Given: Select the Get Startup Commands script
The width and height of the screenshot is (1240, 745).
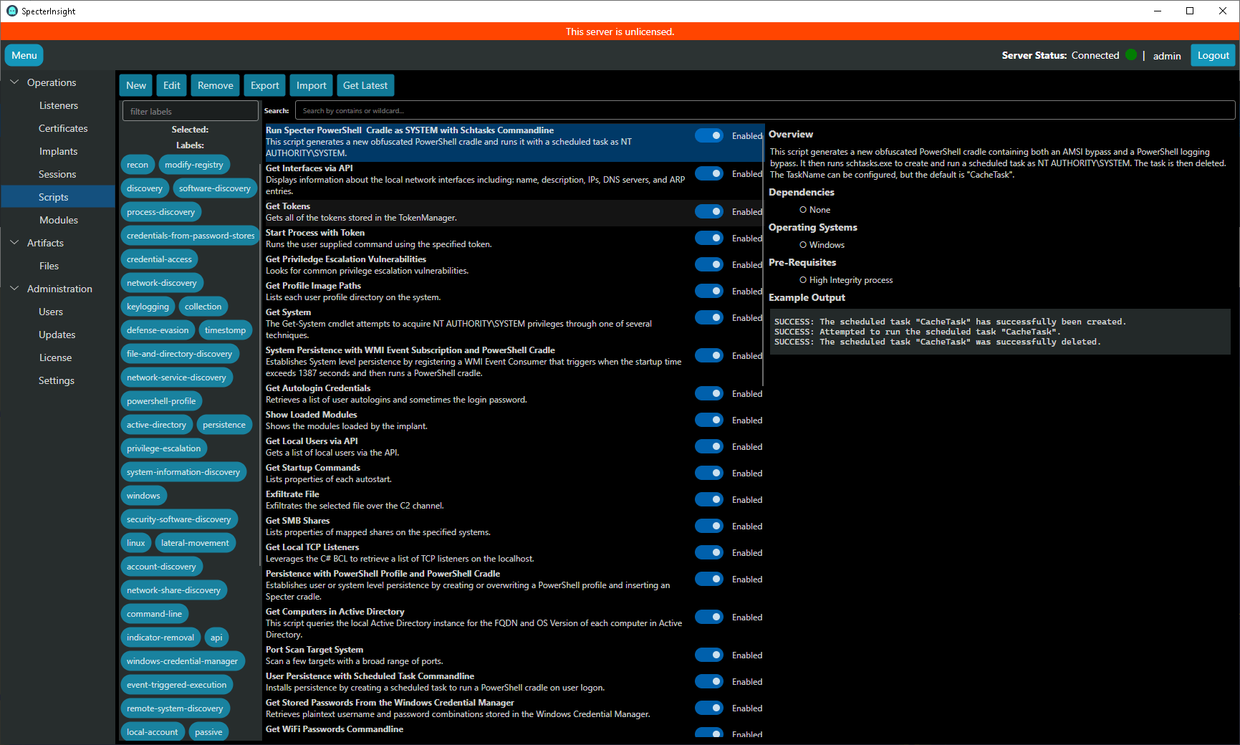Looking at the screenshot, I should tap(514, 474).
